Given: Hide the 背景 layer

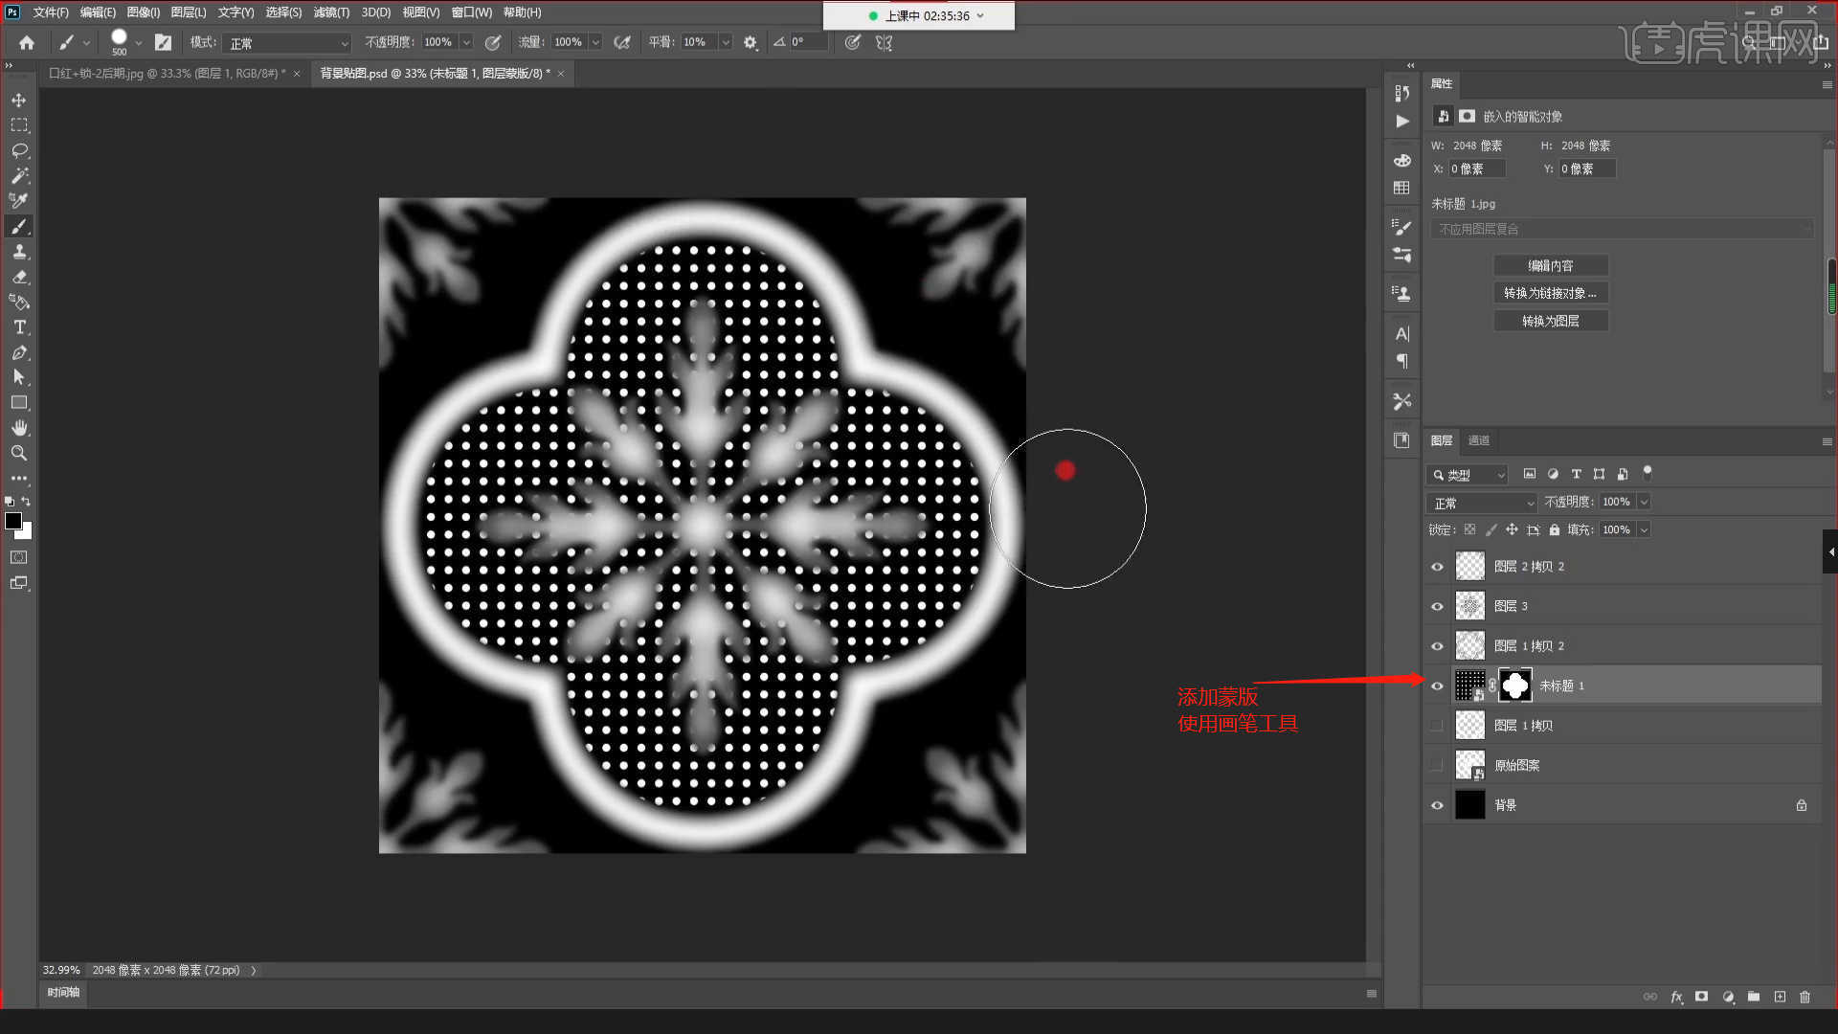Looking at the screenshot, I should [x=1437, y=805].
